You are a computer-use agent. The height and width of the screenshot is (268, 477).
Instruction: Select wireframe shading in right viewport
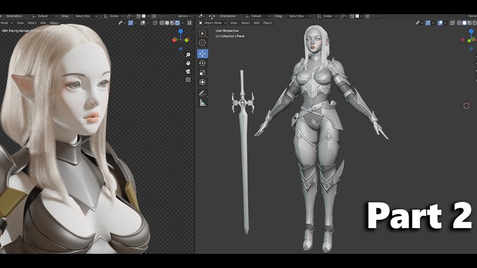click(459, 23)
